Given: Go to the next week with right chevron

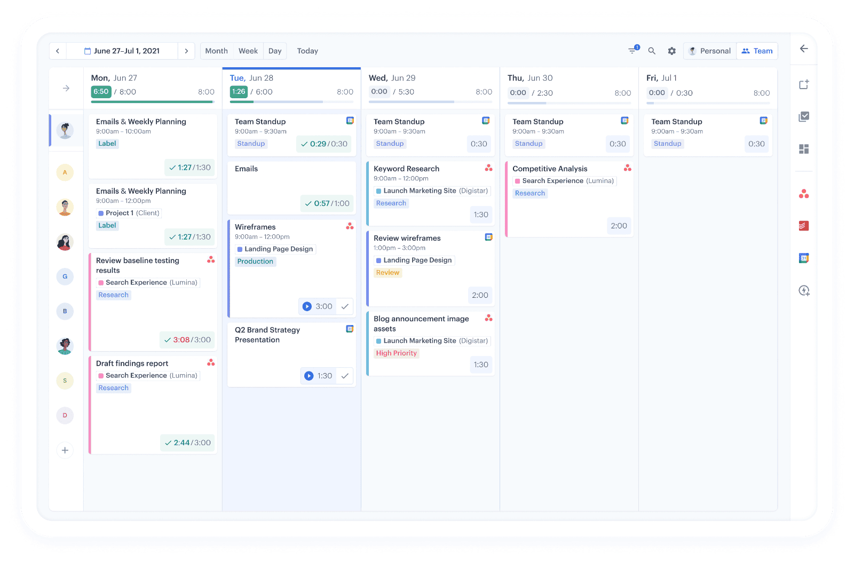Looking at the screenshot, I should pyautogui.click(x=186, y=51).
